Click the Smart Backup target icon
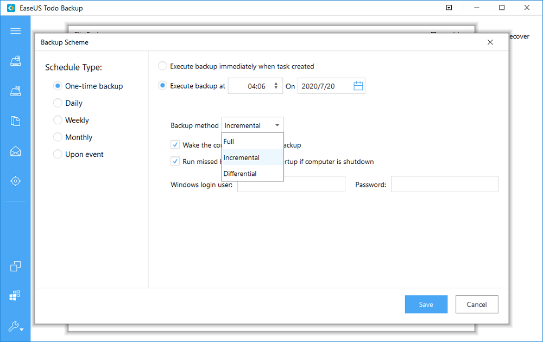 click(15, 181)
